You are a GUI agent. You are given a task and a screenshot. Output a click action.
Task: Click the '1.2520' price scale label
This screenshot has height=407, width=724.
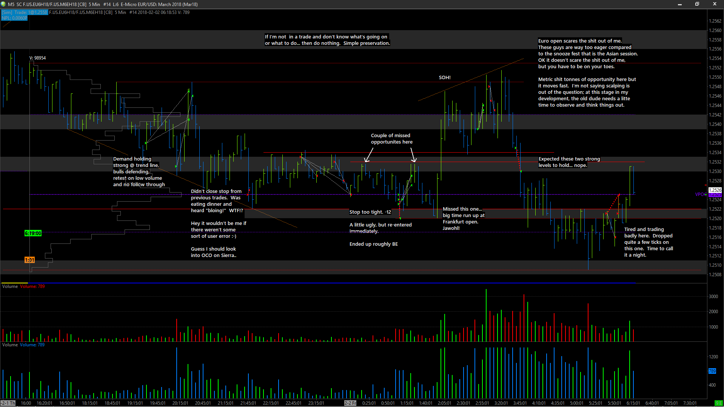click(x=715, y=219)
